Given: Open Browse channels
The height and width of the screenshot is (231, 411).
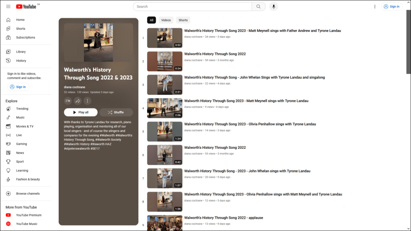Looking at the screenshot, I should coord(27,194).
